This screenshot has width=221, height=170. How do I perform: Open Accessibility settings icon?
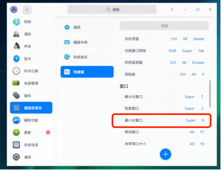[16, 120]
